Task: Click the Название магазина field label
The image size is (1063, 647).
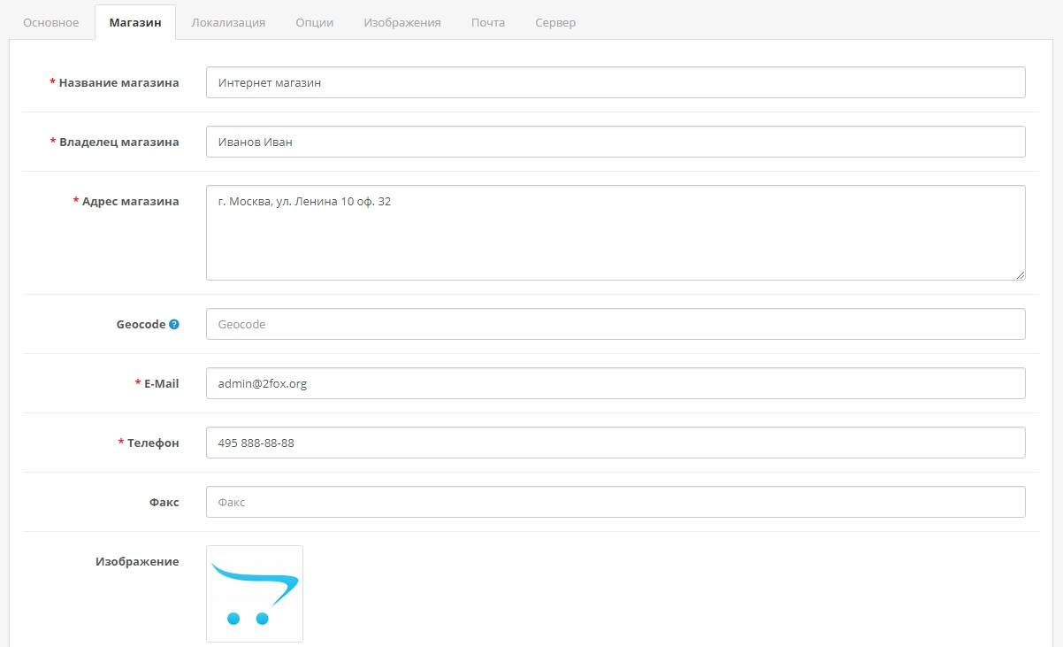Action: click(x=119, y=82)
